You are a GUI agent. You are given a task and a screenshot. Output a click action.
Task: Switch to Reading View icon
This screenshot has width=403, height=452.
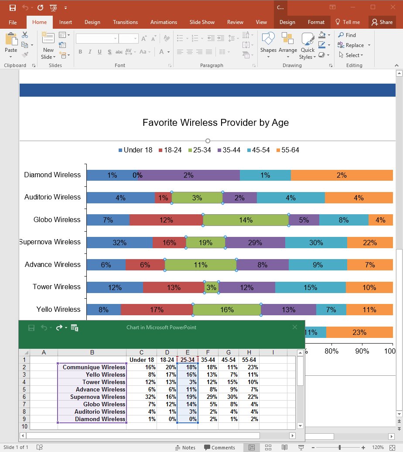[x=285, y=447]
